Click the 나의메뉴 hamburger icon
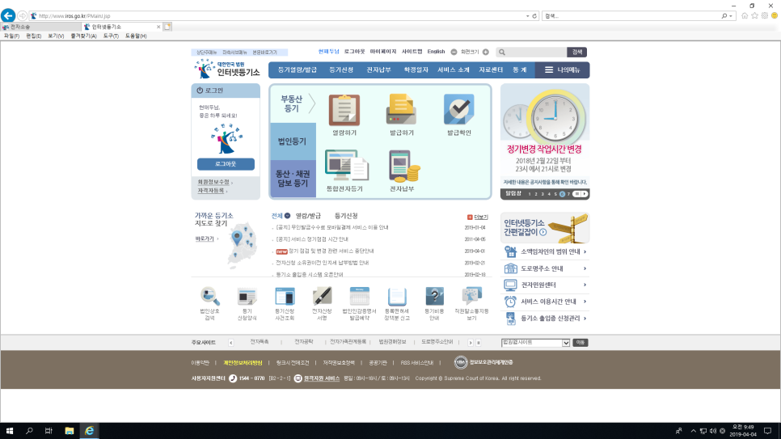This screenshot has height=439, width=781. (549, 70)
